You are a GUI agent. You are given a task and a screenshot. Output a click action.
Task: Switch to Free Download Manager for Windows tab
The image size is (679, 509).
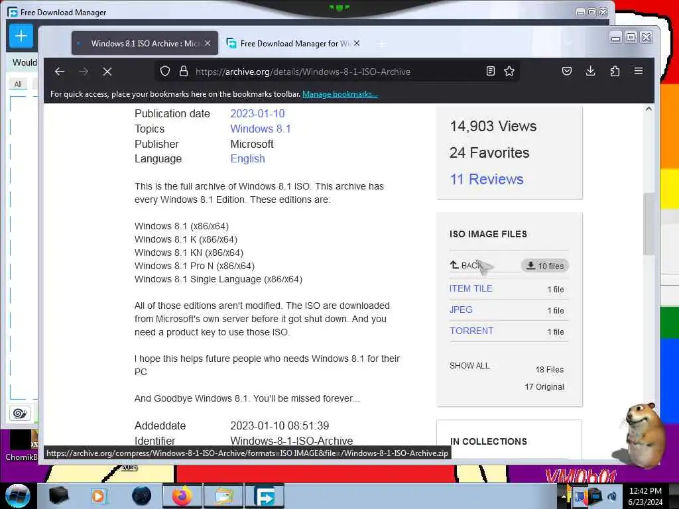point(292,43)
